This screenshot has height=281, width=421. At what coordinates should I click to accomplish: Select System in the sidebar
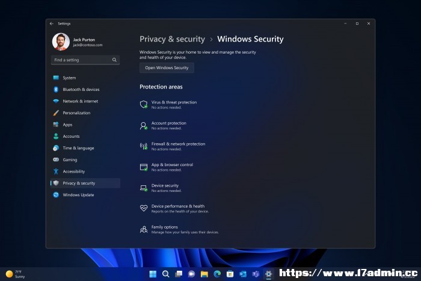click(x=85, y=78)
